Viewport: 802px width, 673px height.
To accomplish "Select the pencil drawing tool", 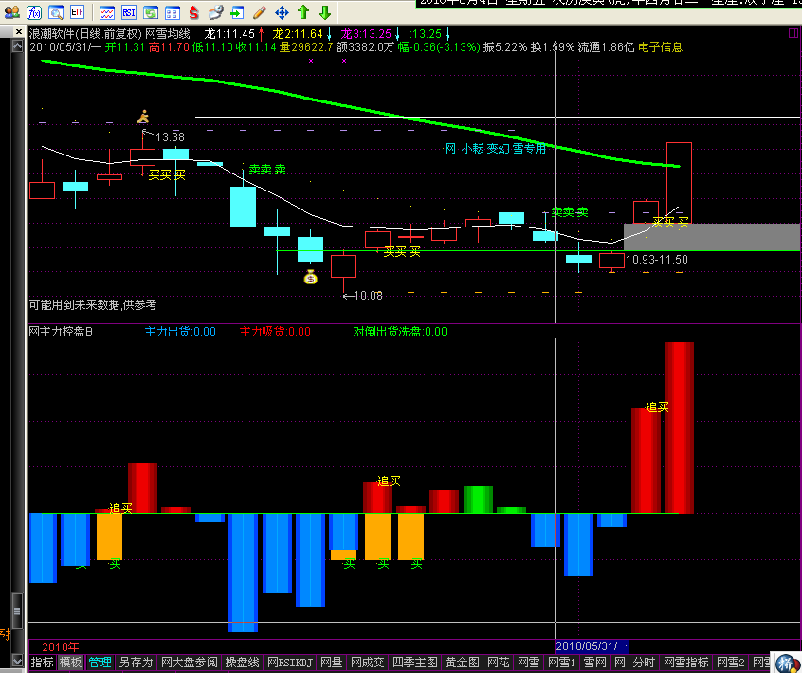I will pos(260,12).
